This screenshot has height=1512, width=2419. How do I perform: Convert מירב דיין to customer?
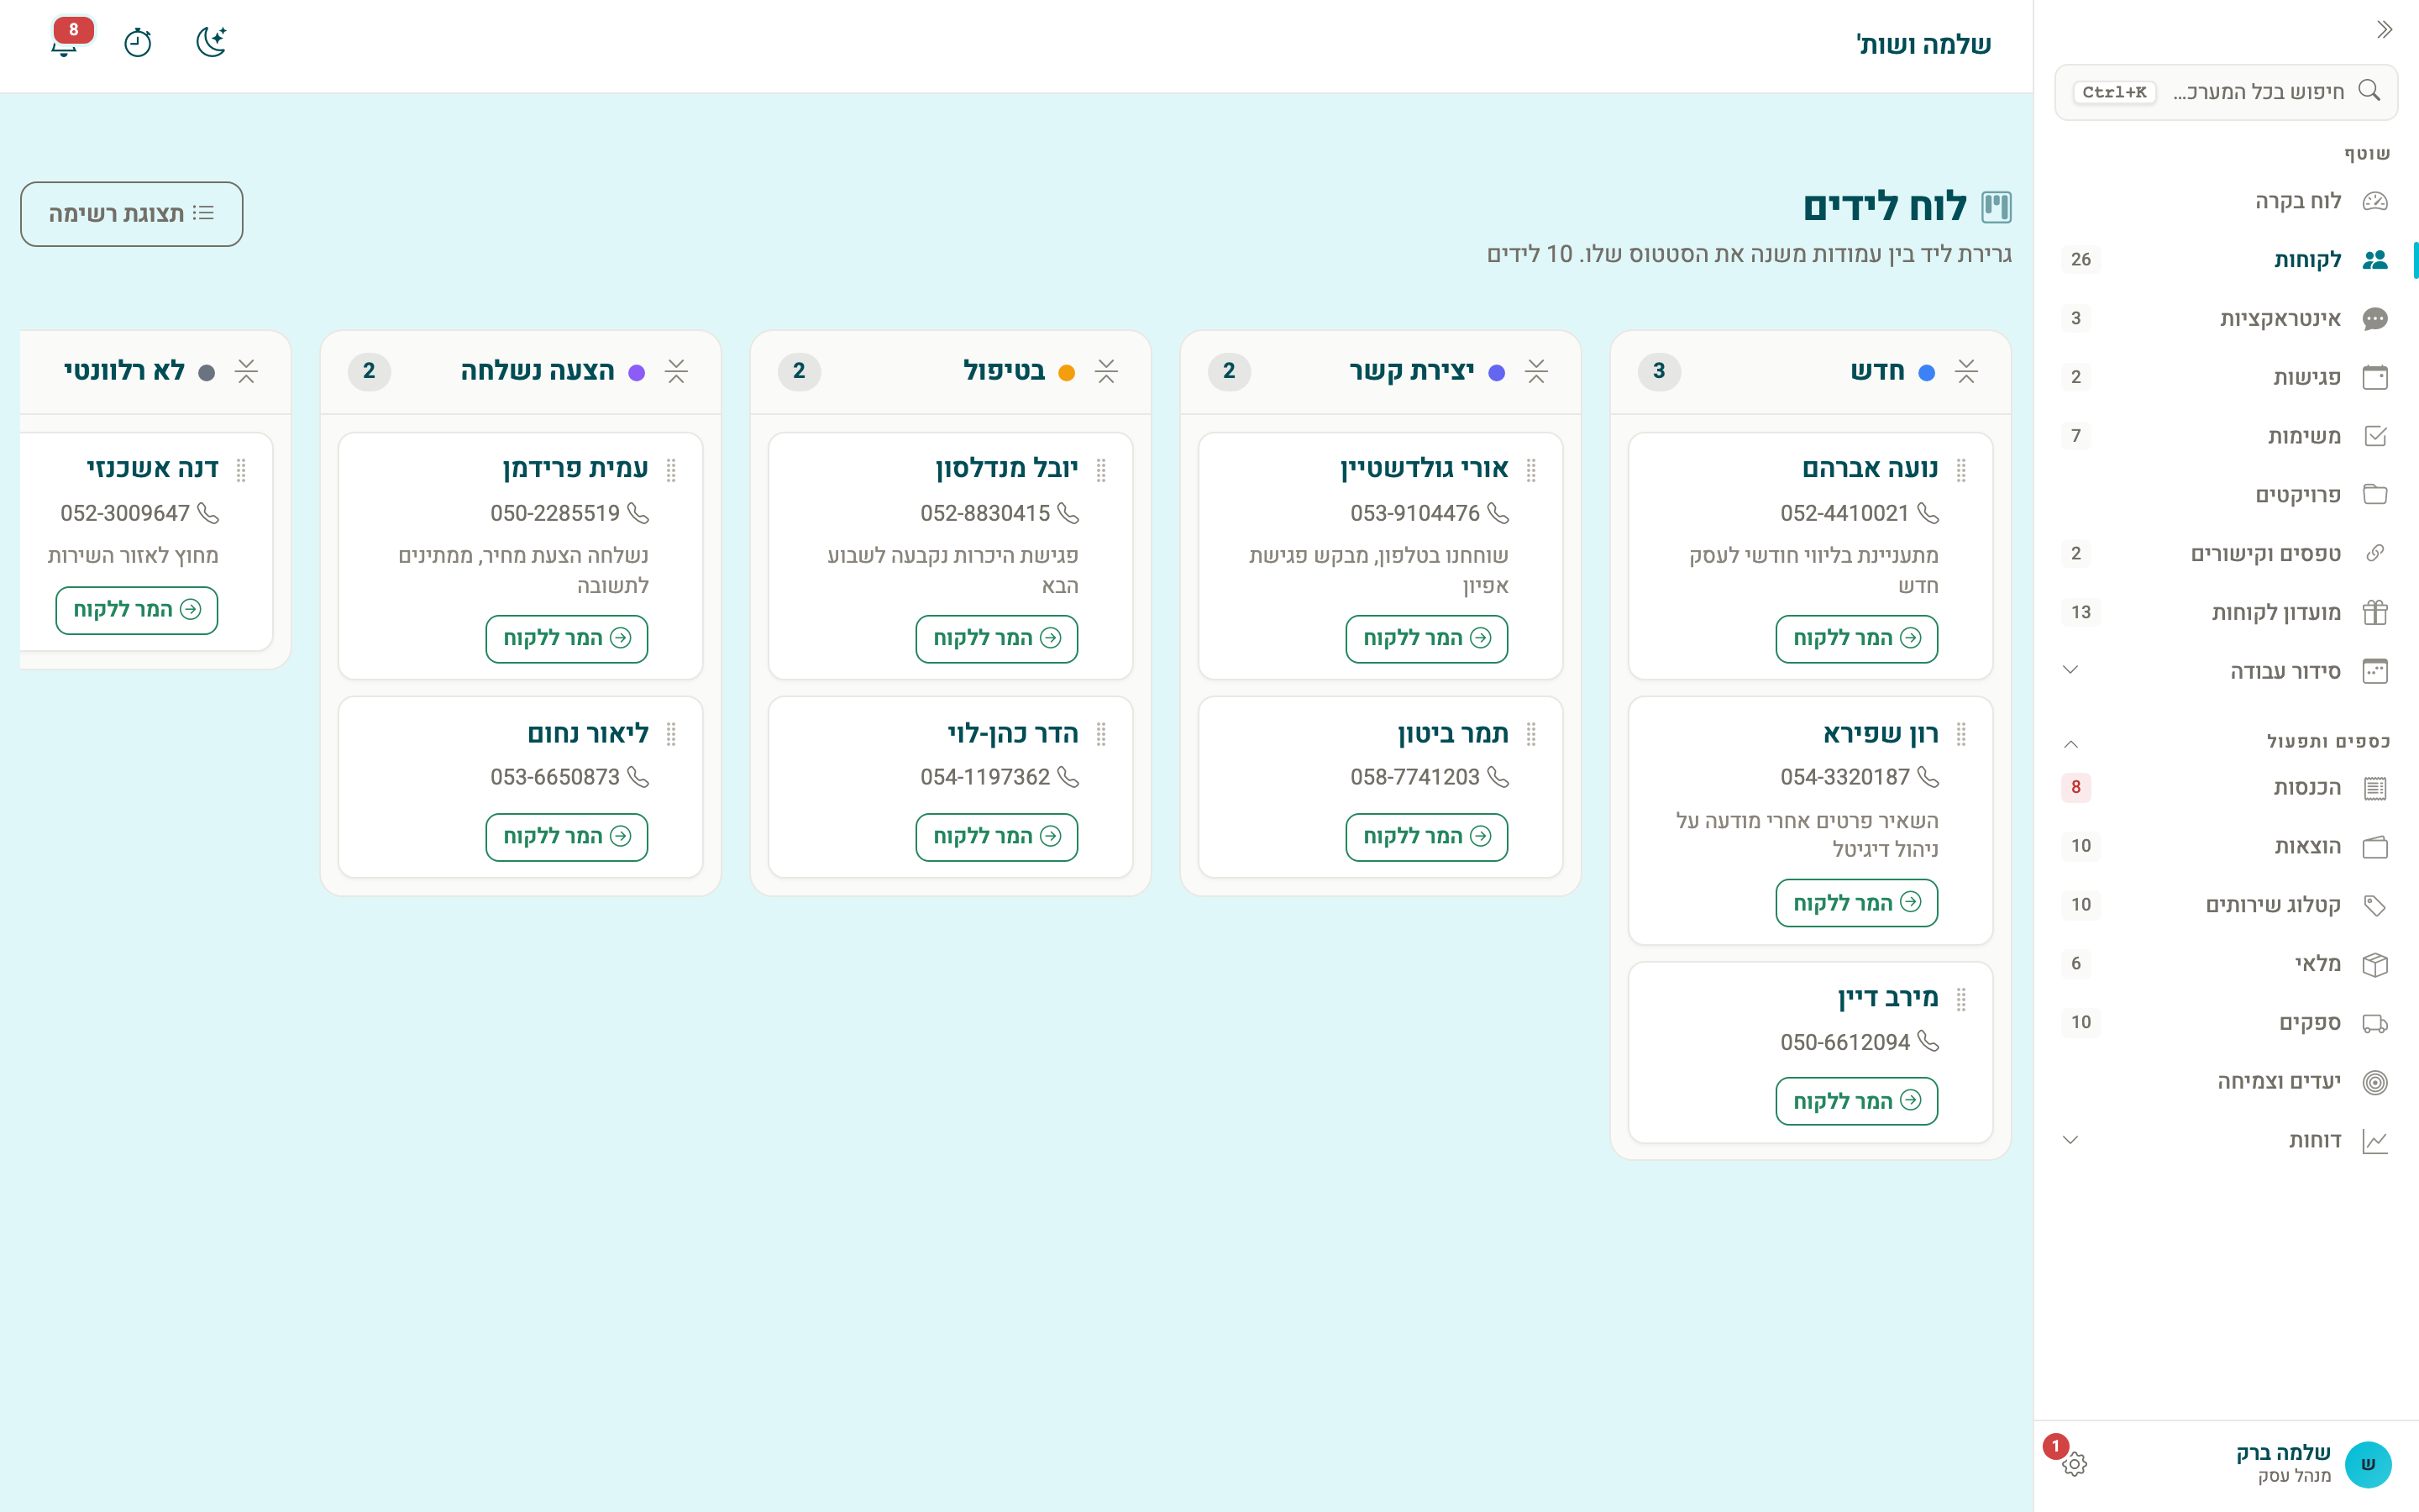click(1856, 1101)
